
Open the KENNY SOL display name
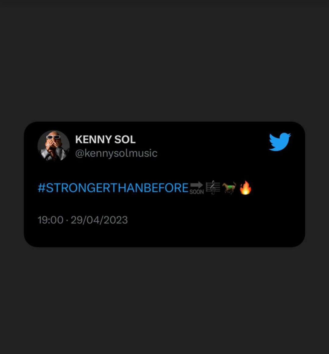pyautogui.click(x=105, y=140)
